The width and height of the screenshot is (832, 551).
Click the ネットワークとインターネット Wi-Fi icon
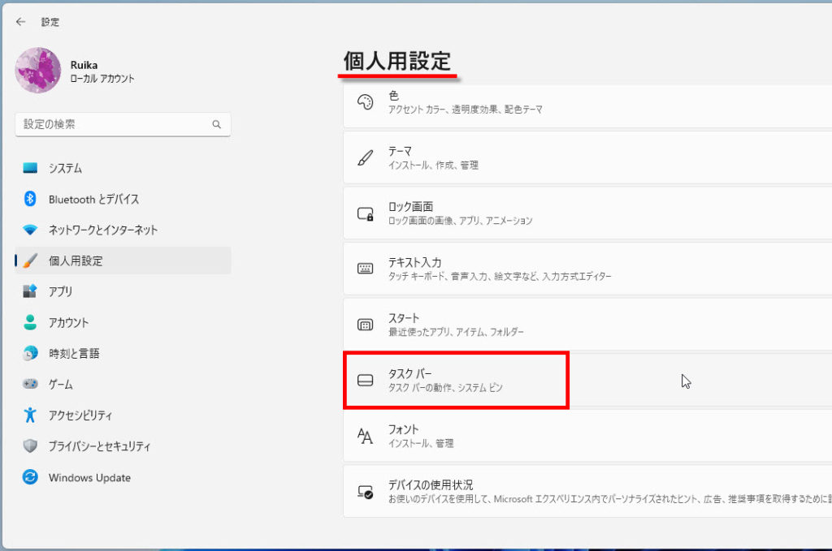pyautogui.click(x=30, y=230)
